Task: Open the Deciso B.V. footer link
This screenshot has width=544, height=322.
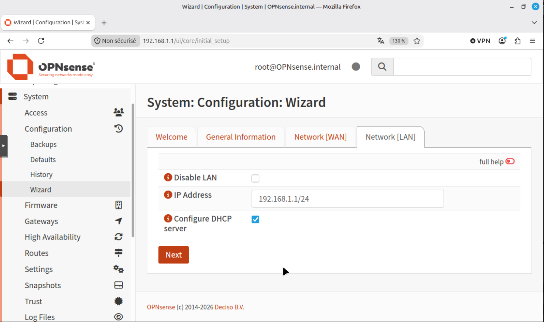Action: tap(229, 307)
